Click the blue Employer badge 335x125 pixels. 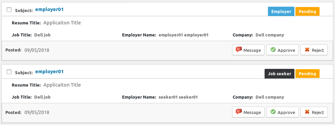point(281,11)
